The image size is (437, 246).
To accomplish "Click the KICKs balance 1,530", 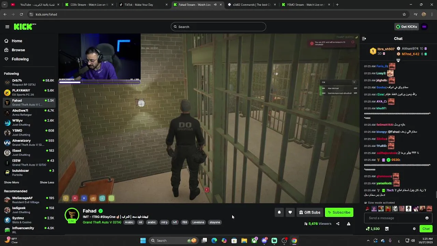I will (x=372, y=229).
